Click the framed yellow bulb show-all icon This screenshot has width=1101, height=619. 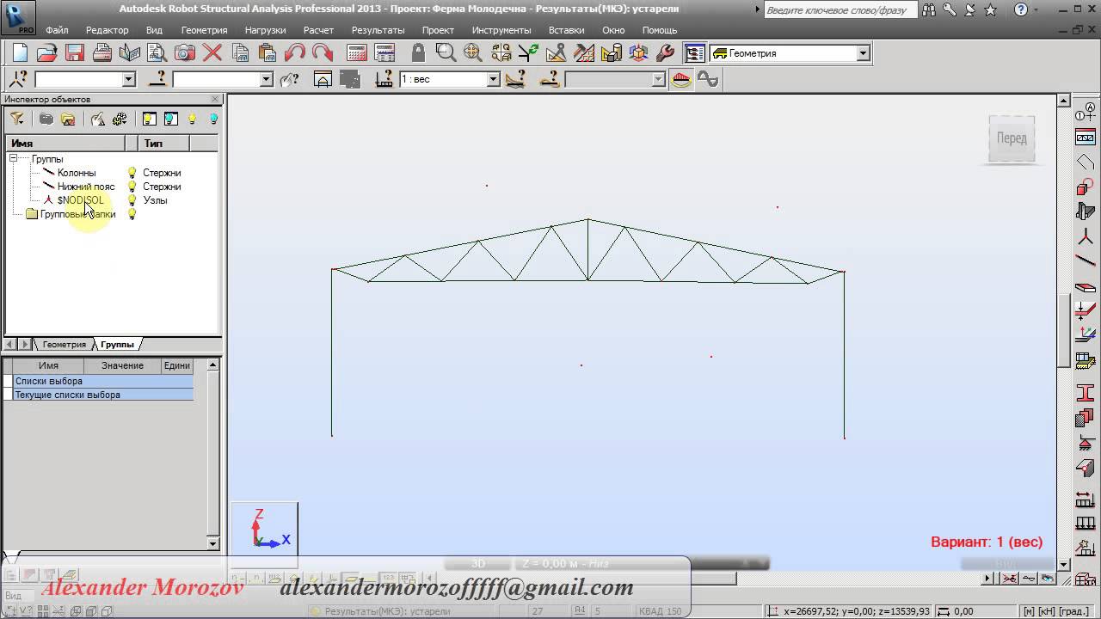point(149,119)
